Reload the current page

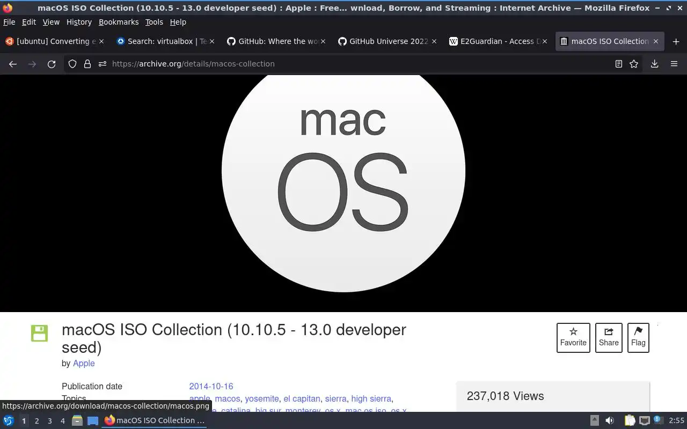pos(52,64)
